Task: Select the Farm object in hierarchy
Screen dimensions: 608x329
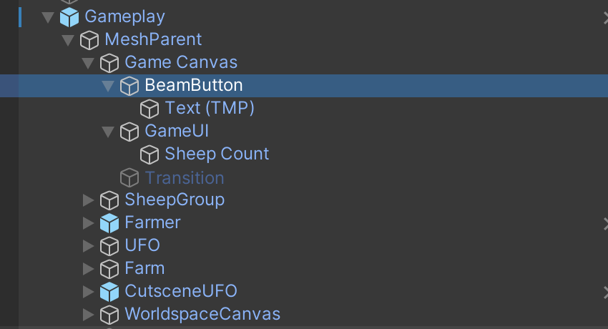Action: [144, 268]
